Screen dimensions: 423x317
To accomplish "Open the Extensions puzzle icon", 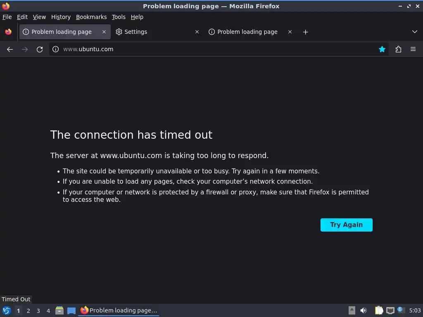I will pos(398,49).
